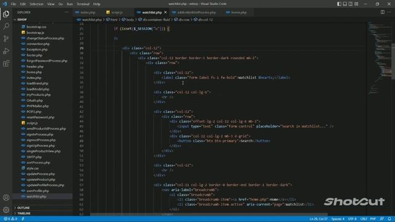
Task: Click the Split Editor Right icon
Action: tap(383, 12)
